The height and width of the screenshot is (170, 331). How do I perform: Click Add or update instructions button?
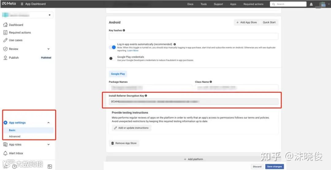click(131, 128)
